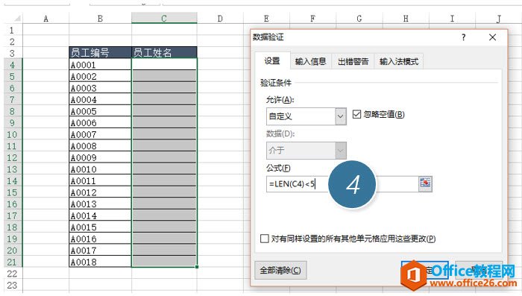Image resolution: width=522 pixels, height=296 pixels.
Task: Switch to the 输入法模式 tab
Action: (399, 61)
